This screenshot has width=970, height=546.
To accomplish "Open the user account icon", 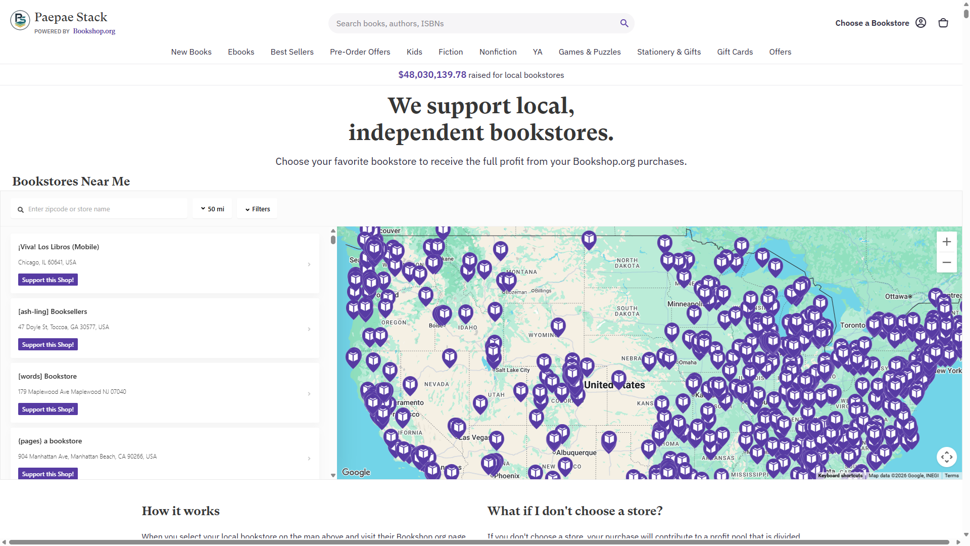I will tap(921, 23).
